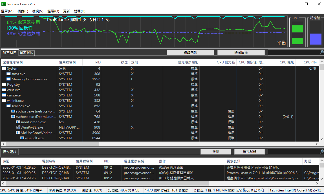
Task: Click the 監視 button
Action: pos(215,152)
